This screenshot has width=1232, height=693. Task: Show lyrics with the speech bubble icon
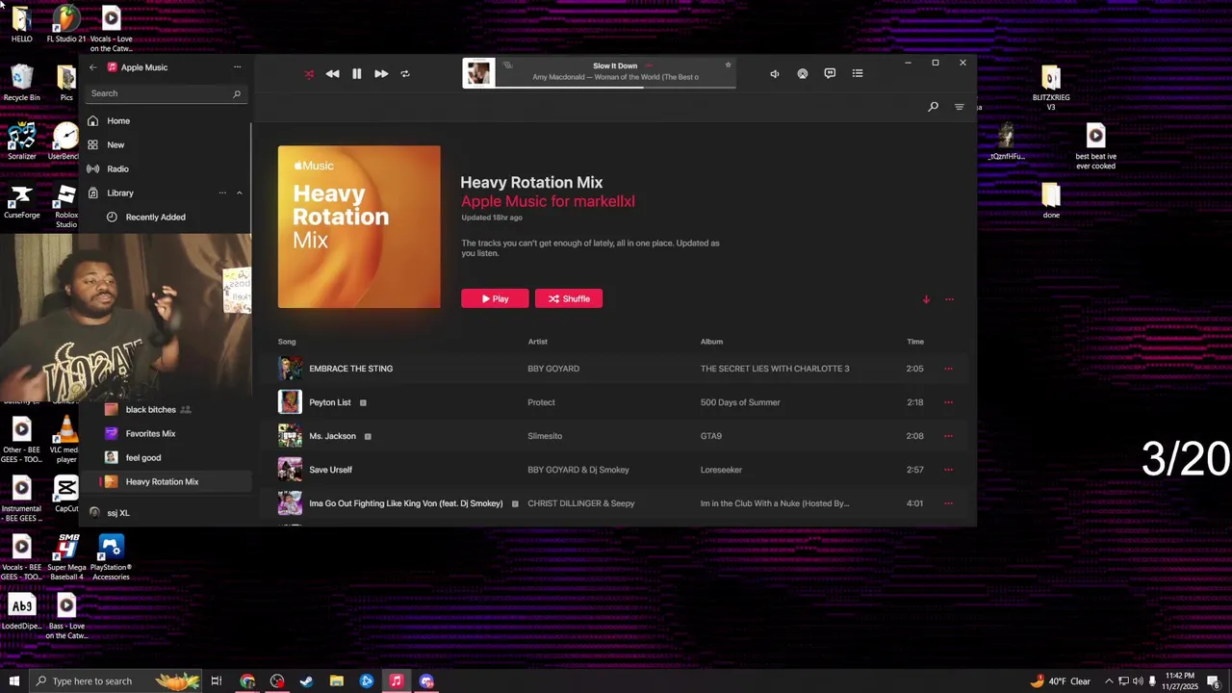click(x=830, y=73)
